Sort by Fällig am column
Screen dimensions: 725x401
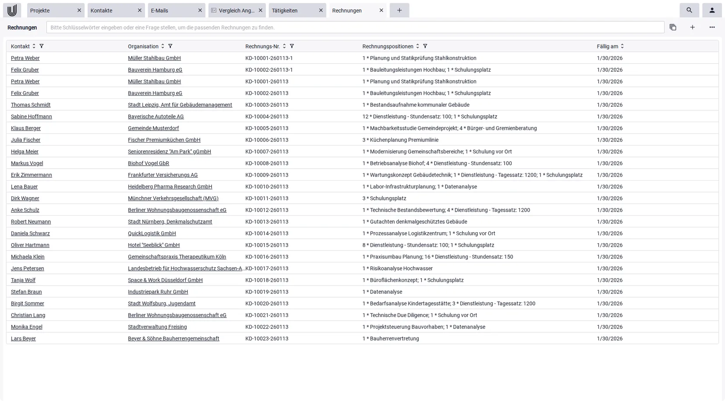tap(622, 46)
